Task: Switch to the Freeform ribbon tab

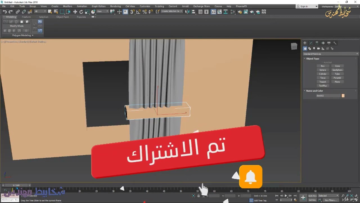Action: pyautogui.click(x=26, y=17)
